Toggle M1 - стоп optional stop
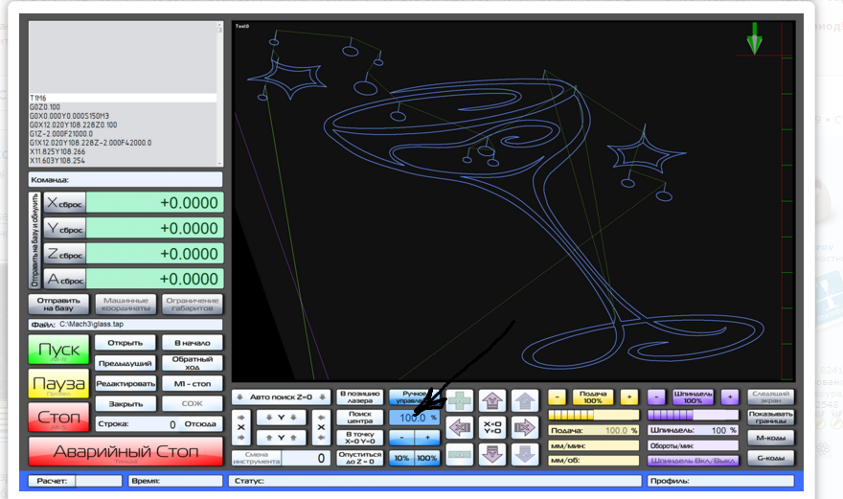The height and width of the screenshot is (499, 843). click(192, 383)
